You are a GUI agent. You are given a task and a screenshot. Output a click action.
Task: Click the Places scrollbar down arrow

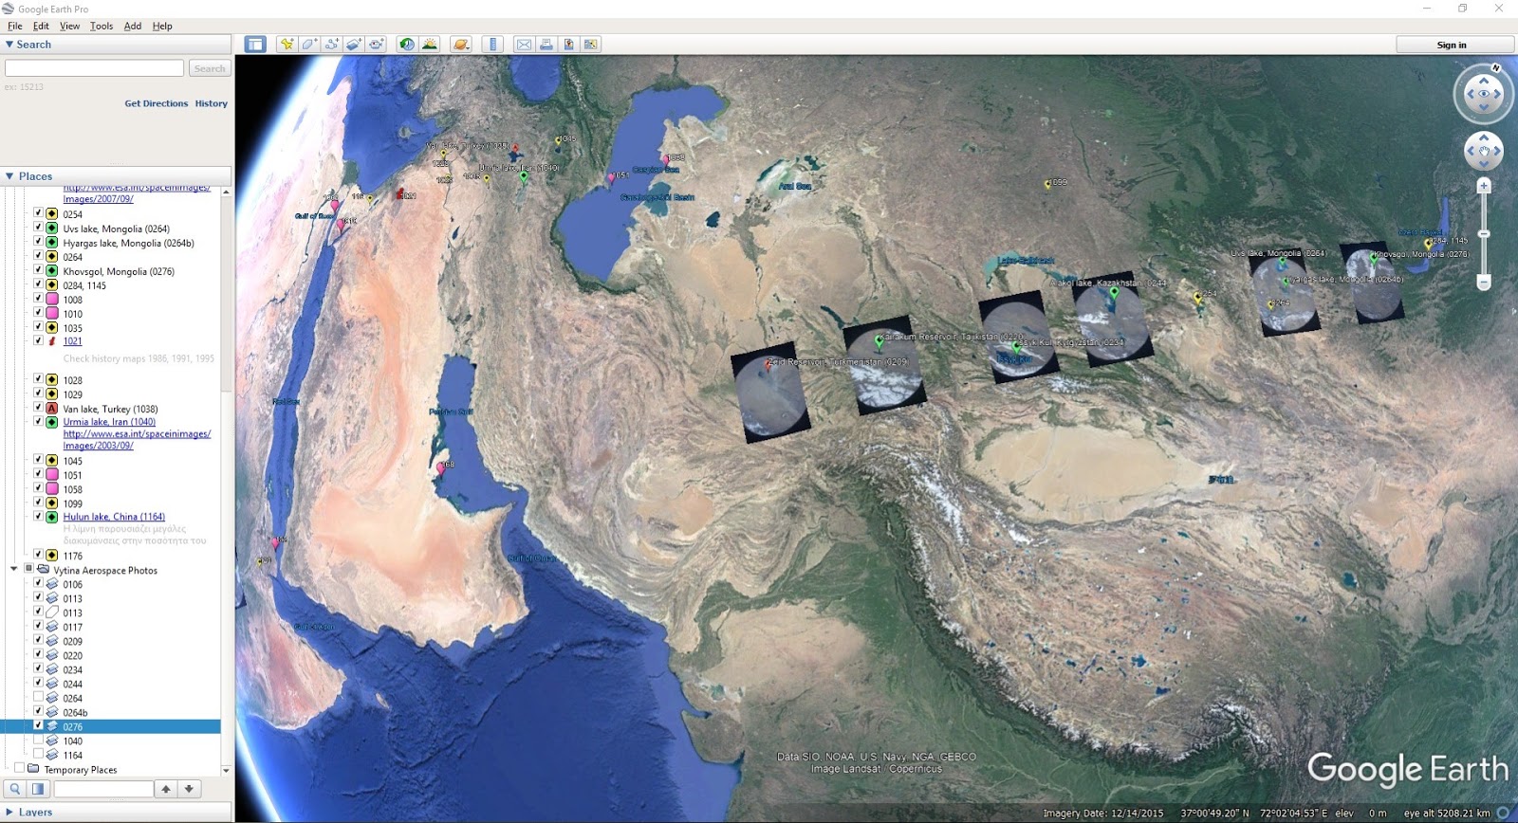point(226,771)
